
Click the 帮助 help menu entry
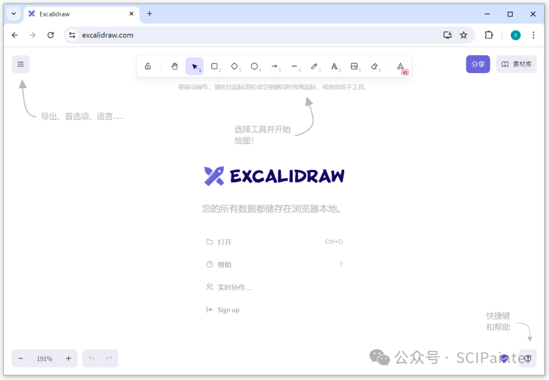[x=274, y=265]
